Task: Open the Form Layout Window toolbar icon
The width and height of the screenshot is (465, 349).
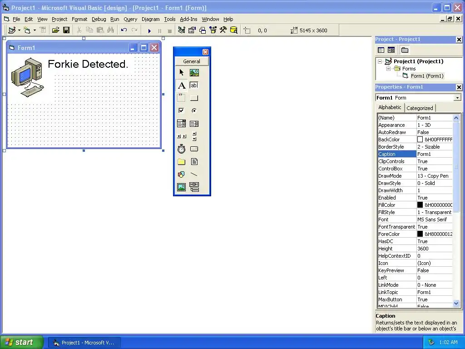Action: point(203,30)
